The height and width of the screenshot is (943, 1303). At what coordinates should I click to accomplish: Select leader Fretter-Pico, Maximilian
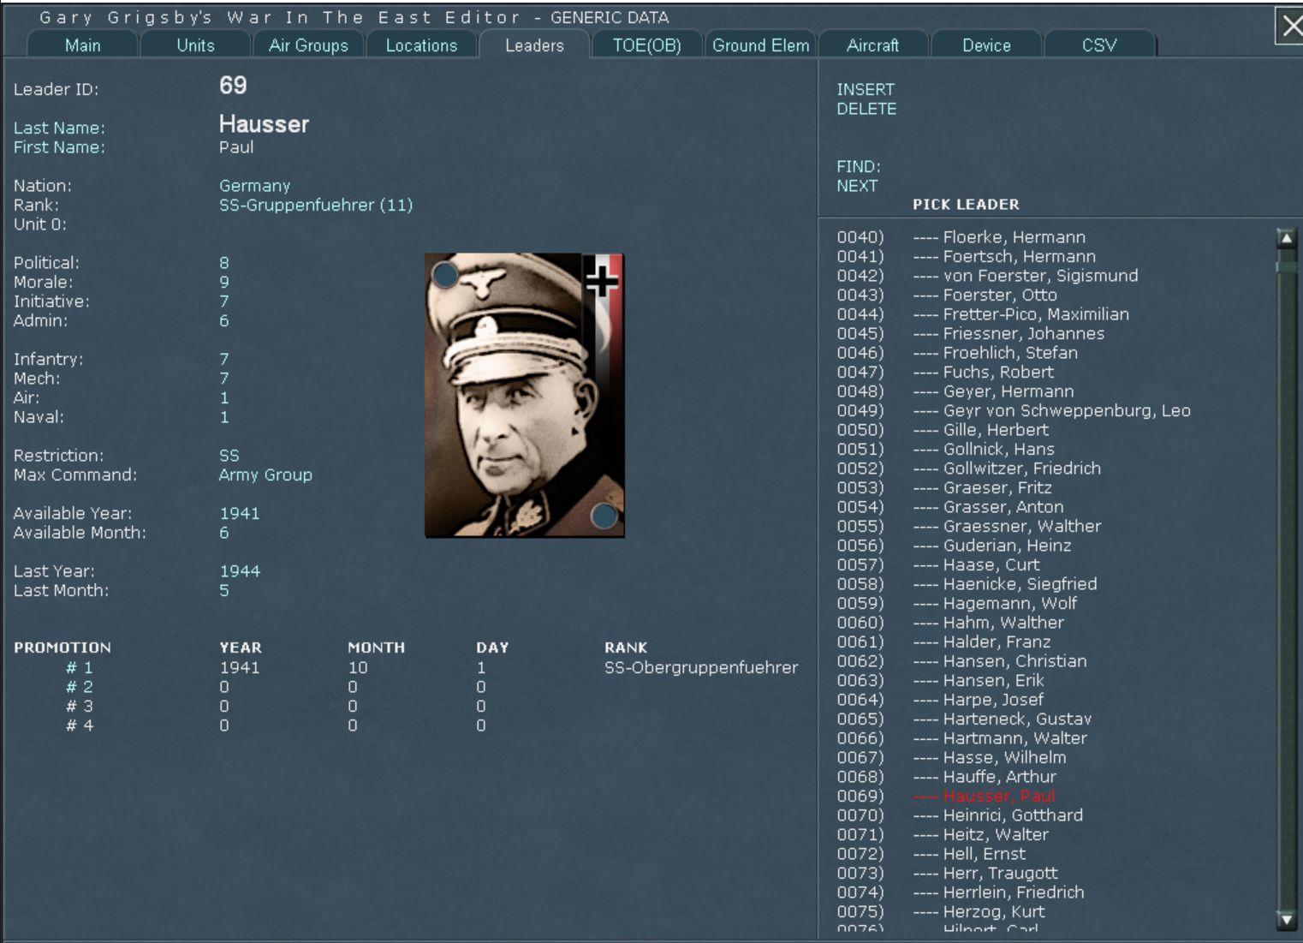[x=1020, y=314]
